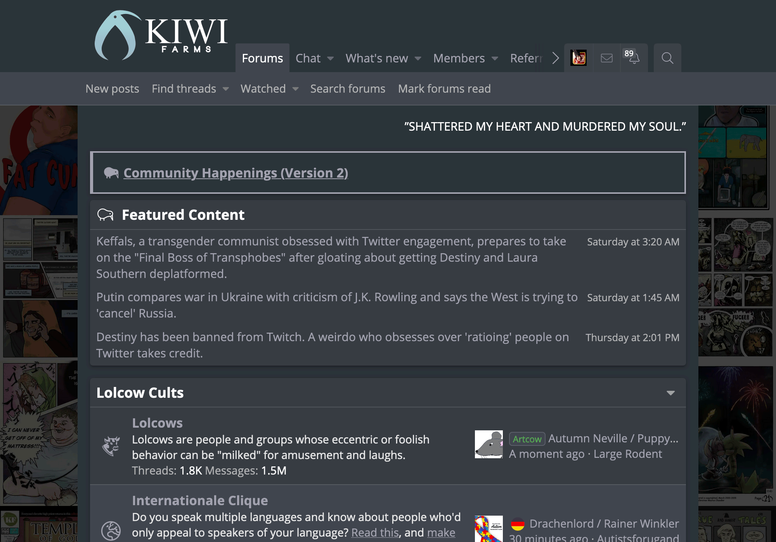Click the kiwi icon beside Community Happenings
This screenshot has width=776, height=542.
(111, 173)
